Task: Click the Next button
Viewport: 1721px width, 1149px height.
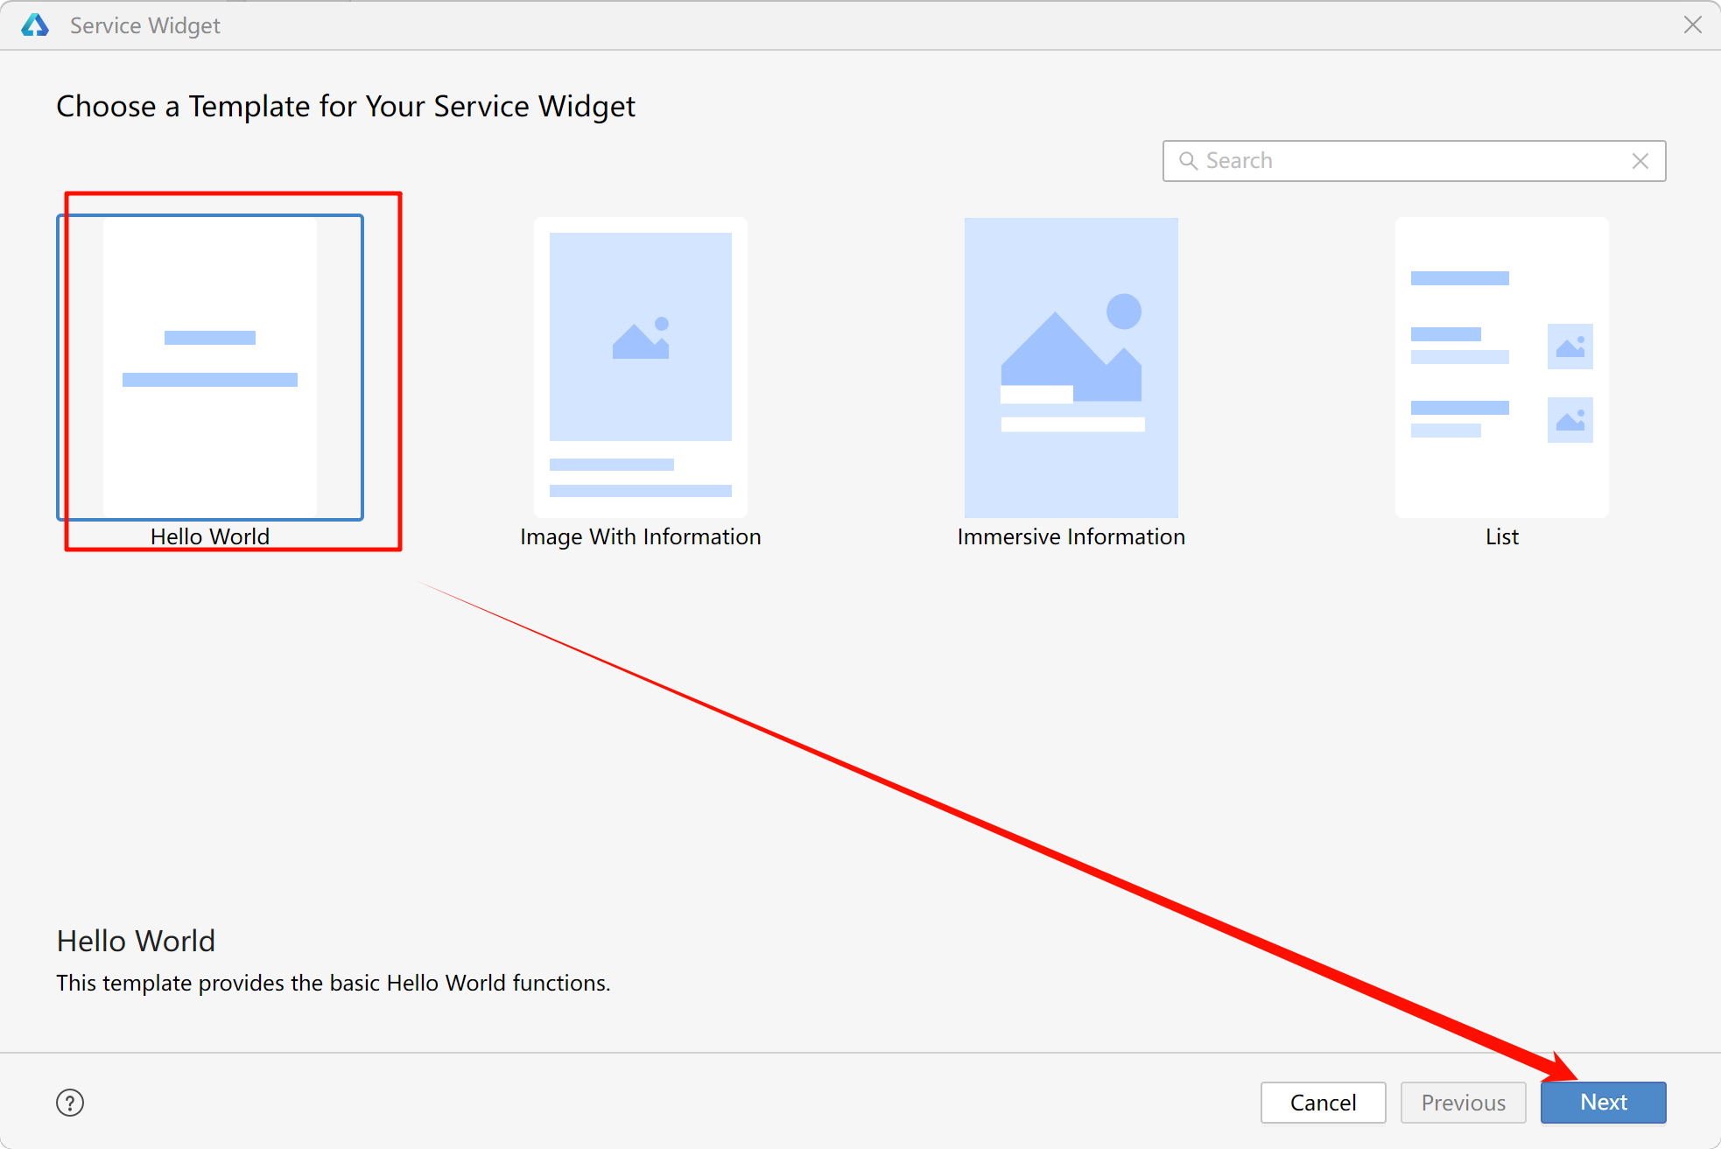Action: [x=1603, y=1103]
